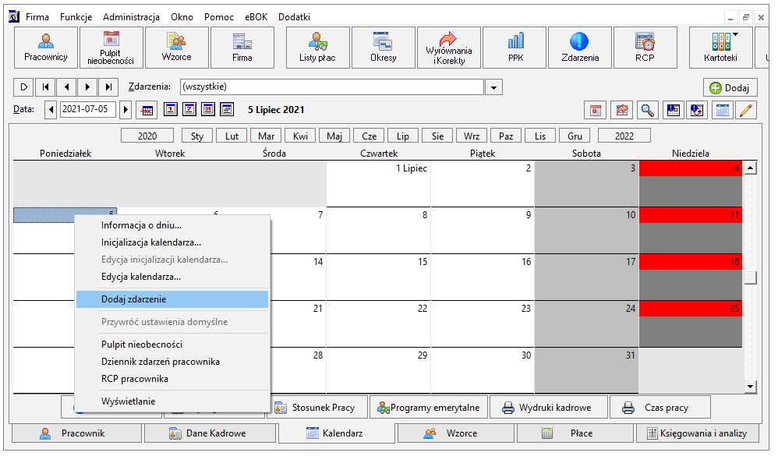Click the event calendar icon with red square
Viewport: 778px width, 456px height.
click(x=673, y=110)
